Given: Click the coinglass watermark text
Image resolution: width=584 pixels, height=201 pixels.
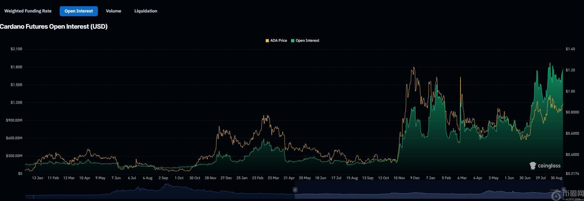Looking at the screenshot, I should click(x=549, y=166).
